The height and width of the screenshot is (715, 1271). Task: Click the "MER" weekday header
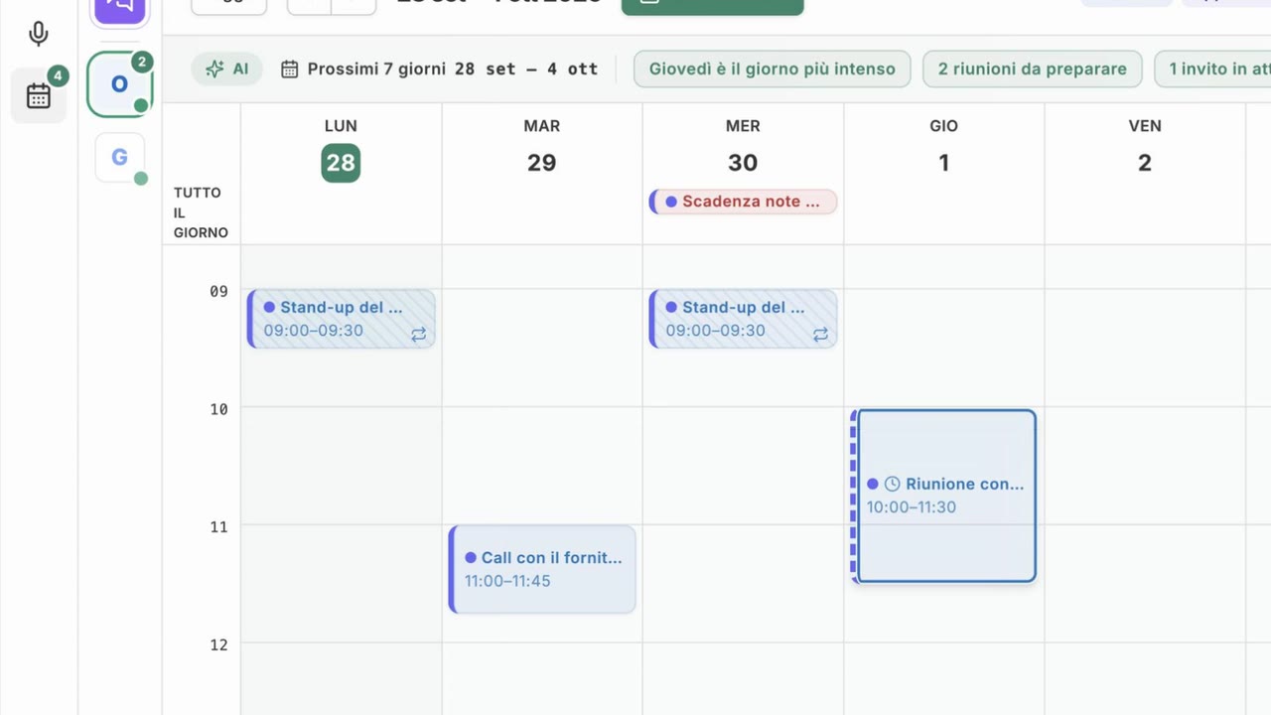(743, 126)
